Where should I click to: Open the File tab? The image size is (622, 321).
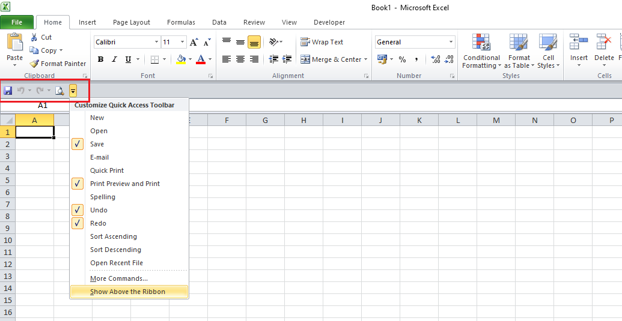click(x=17, y=22)
